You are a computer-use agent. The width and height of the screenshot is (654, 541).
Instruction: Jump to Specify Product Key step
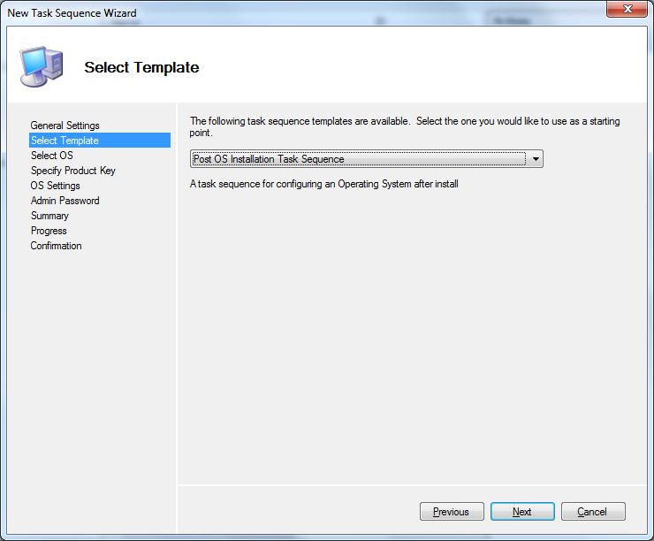tap(72, 171)
